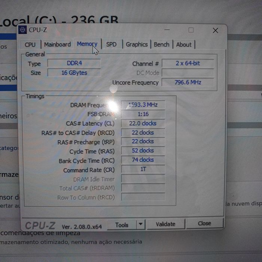262x262 pixels.
Task: Switch to the Mainboard tab
Action: [x=57, y=45]
